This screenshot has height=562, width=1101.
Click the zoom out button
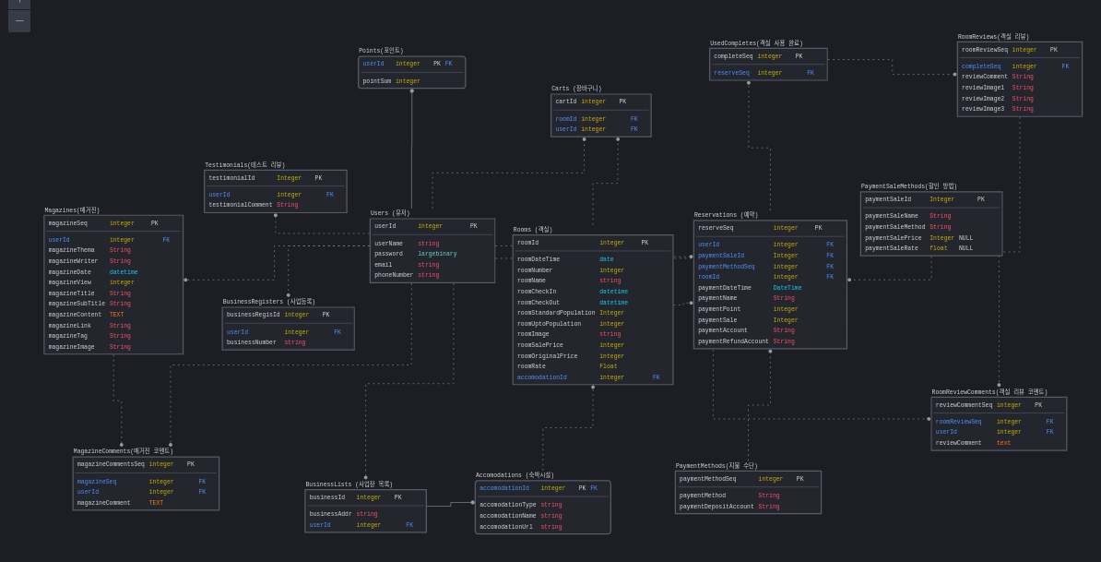coord(18,20)
